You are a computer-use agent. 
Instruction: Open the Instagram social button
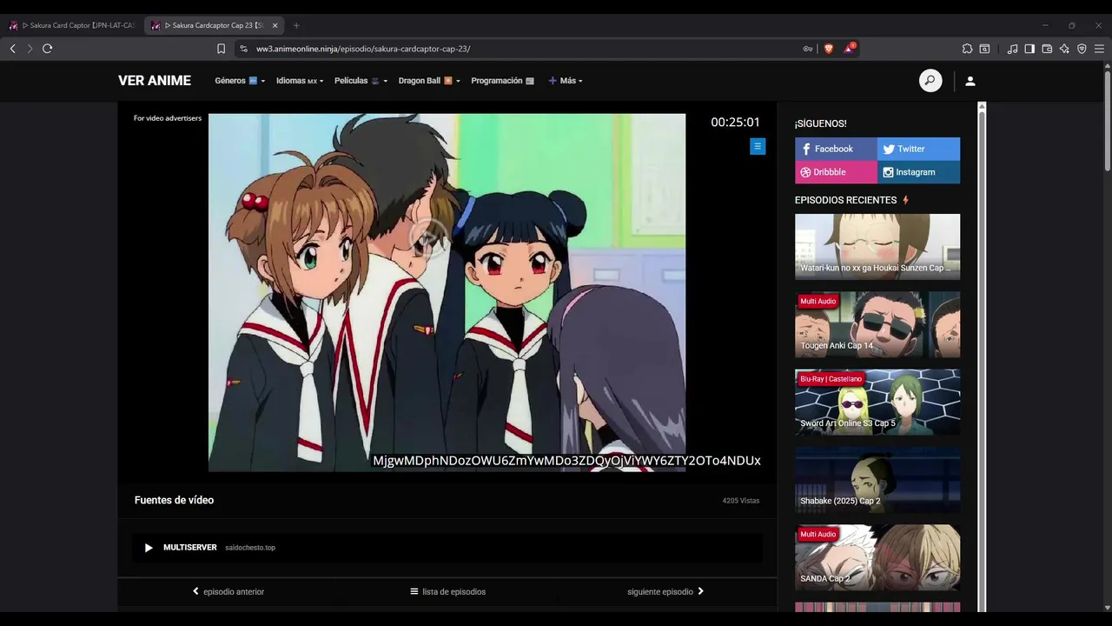918,172
